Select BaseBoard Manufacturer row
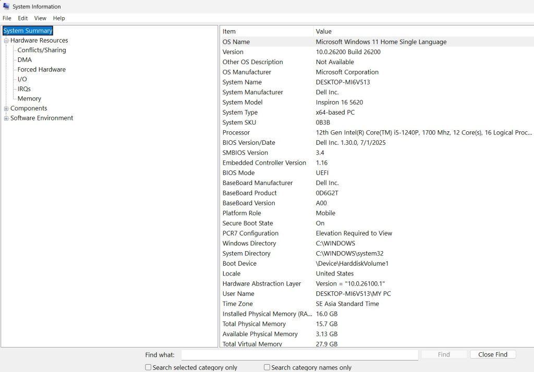This screenshot has height=372, width=534. point(377,183)
